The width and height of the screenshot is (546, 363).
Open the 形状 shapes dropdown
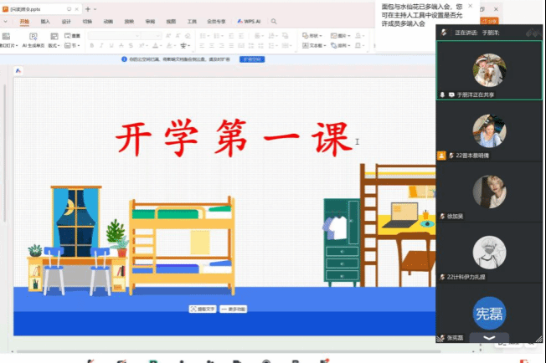click(314, 36)
